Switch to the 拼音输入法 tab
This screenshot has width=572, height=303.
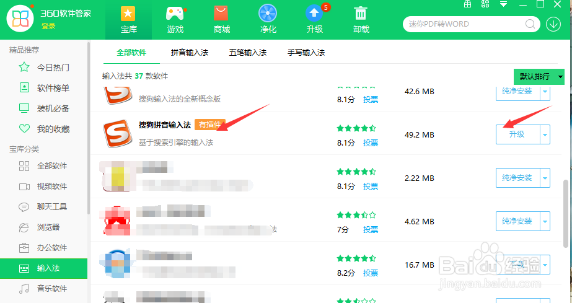point(190,53)
